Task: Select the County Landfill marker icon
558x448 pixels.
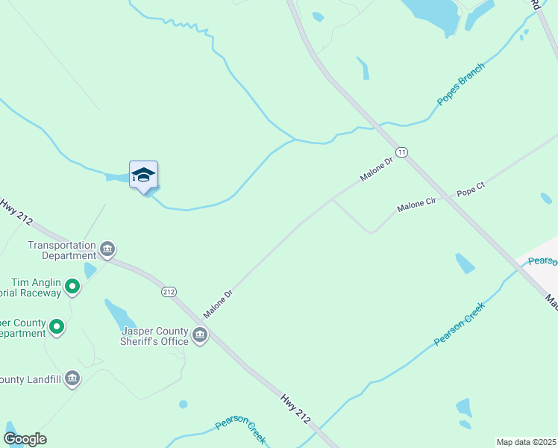Action: [72, 379]
